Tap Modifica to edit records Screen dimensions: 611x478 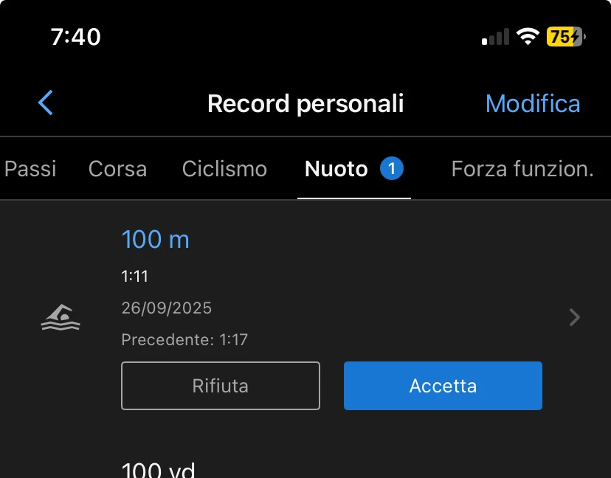coord(533,103)
